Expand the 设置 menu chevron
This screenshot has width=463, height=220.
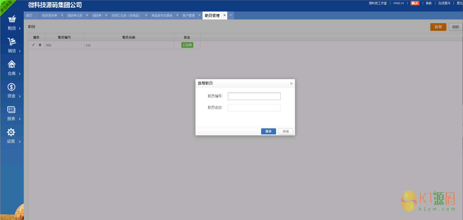(20, 142)
